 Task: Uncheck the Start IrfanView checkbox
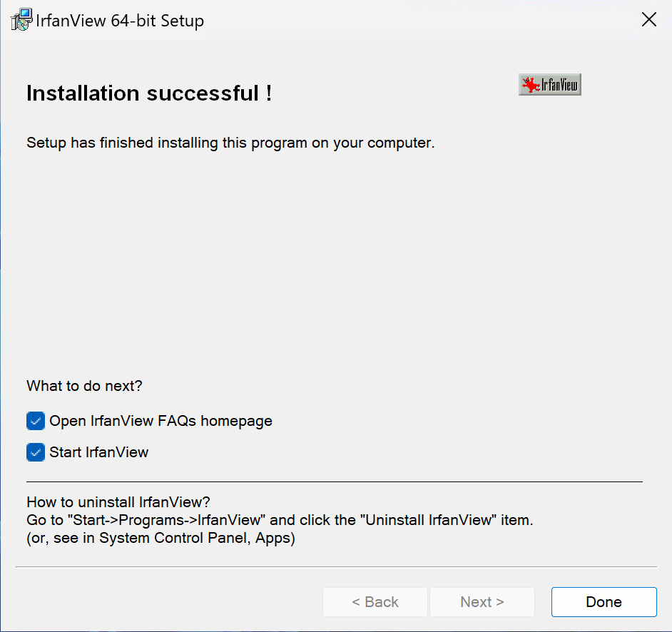point(36,452)
